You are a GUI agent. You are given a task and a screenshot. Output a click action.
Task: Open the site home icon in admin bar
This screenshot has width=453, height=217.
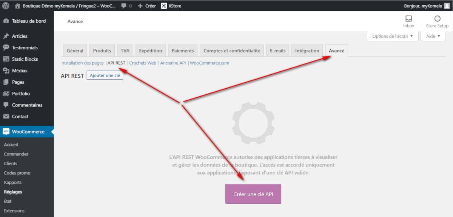pos(17,6)
